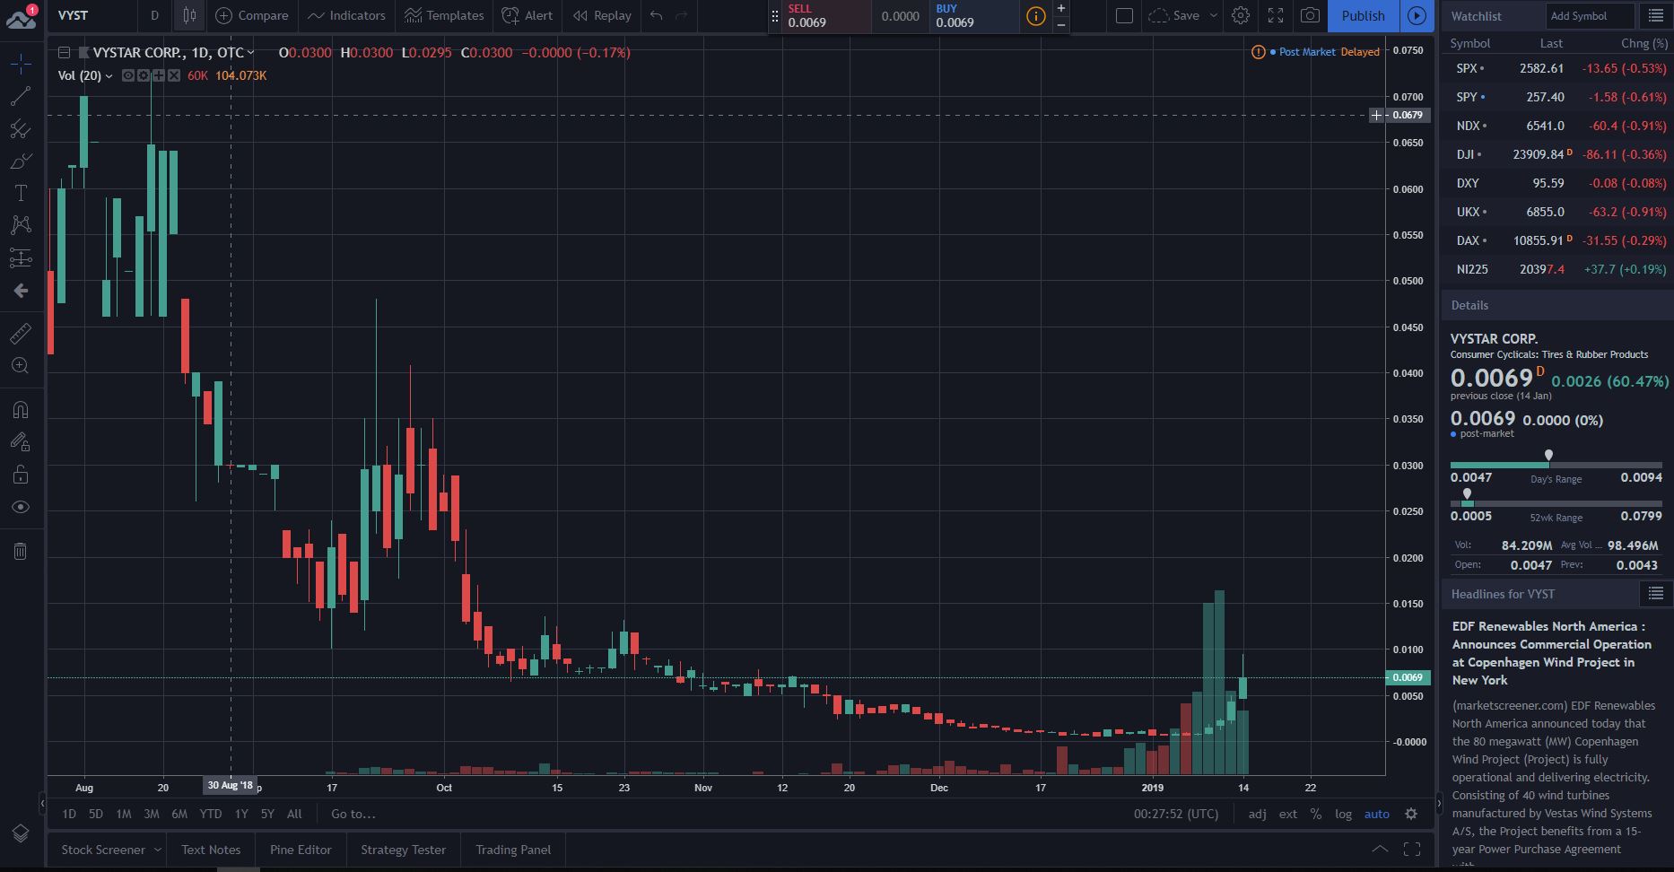Image resolution: width=1674 pixels, height=872 pixels.
Task: Select the crosshair cursor tool
Action: (21, 63)
